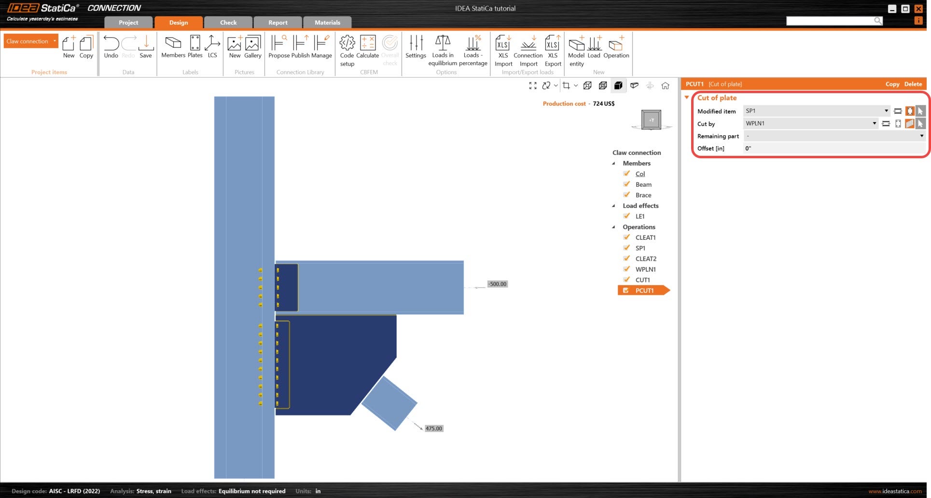Click Copy in PCUT1 header
This screenshot has height=498, width=931.
[892, 84]
